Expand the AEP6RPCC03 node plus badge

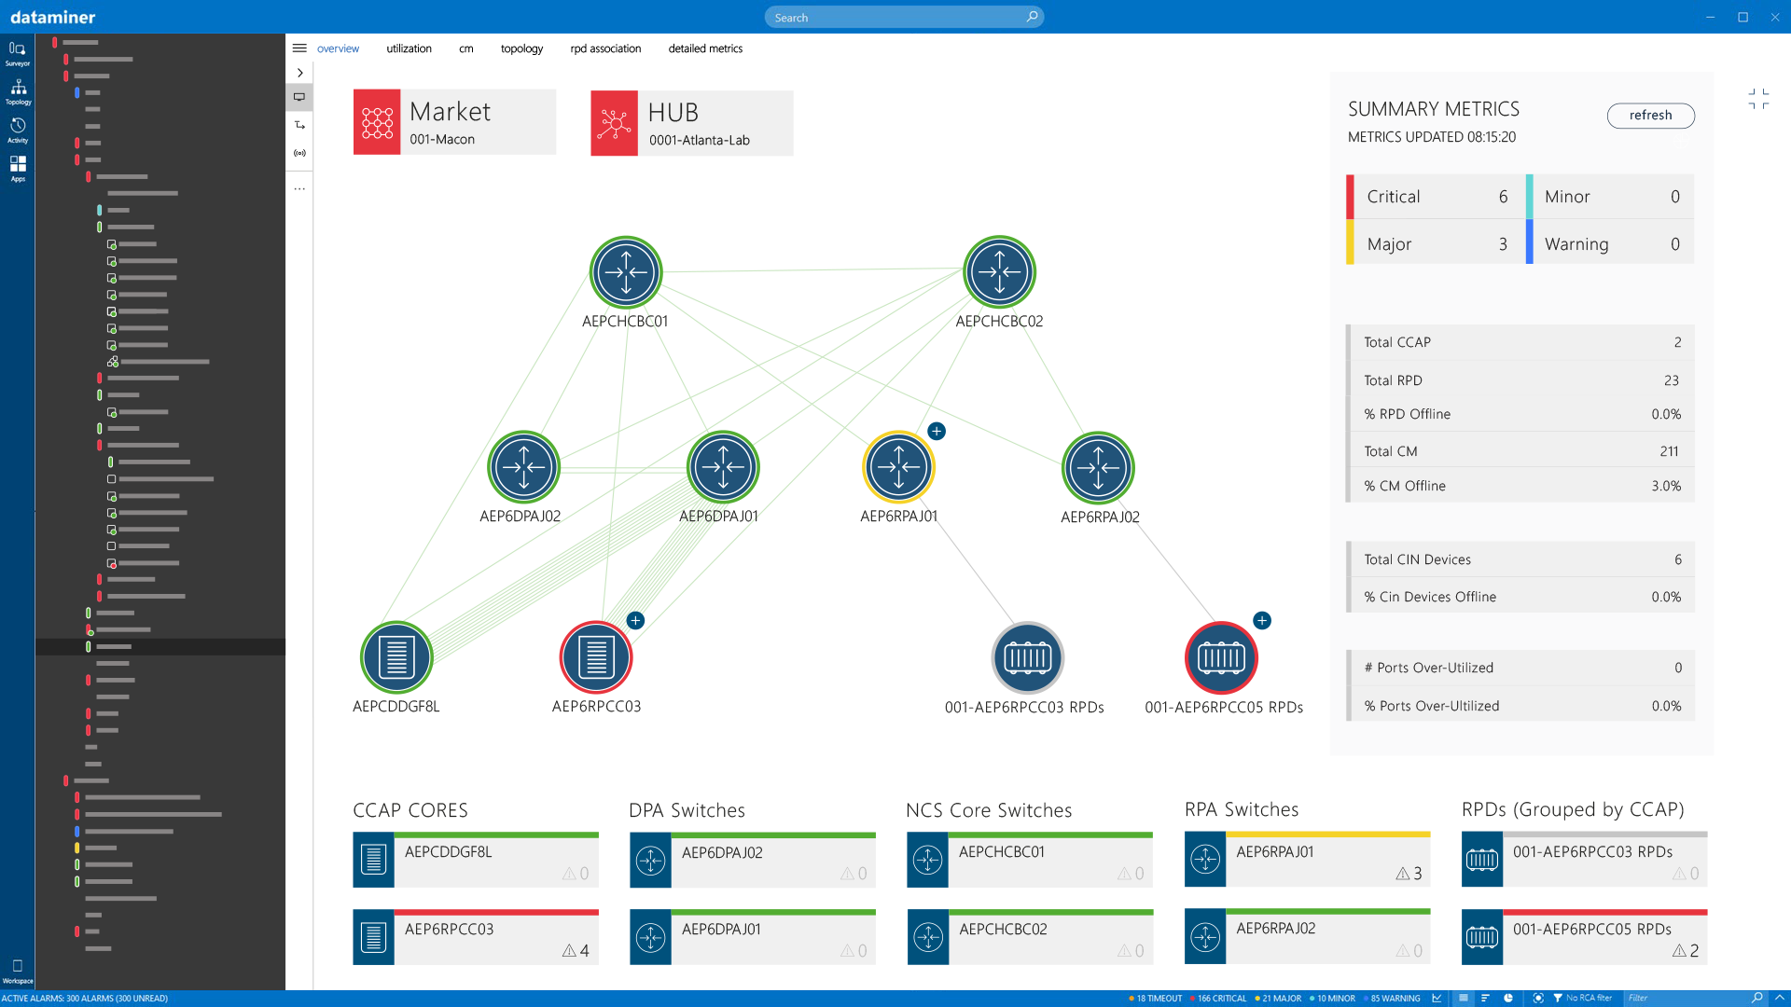635,620
